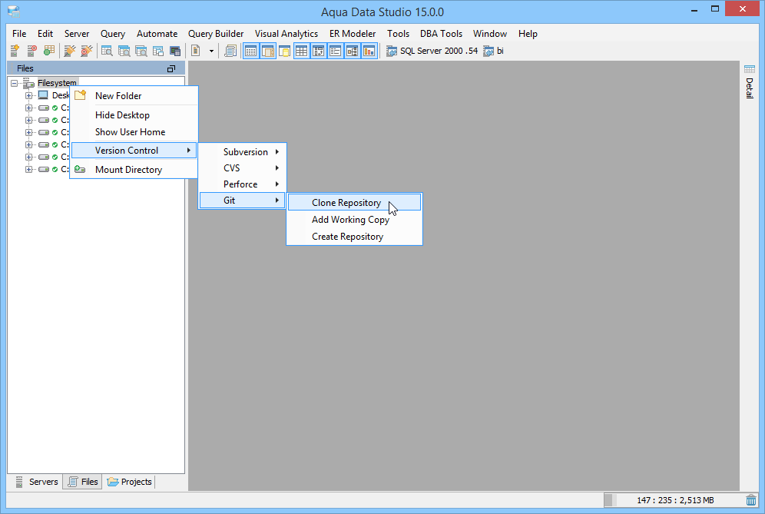Open the Tools menu
Image resolution: width=765 pixels, height=514 pixels.
398,34
